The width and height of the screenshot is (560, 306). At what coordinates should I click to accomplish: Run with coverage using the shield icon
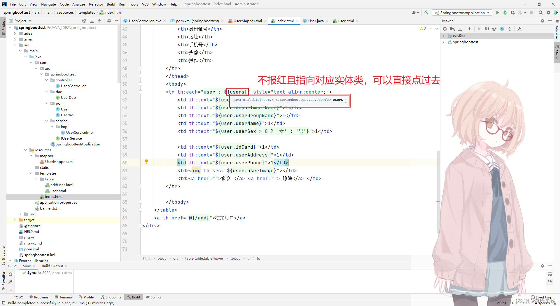[512, 13]
